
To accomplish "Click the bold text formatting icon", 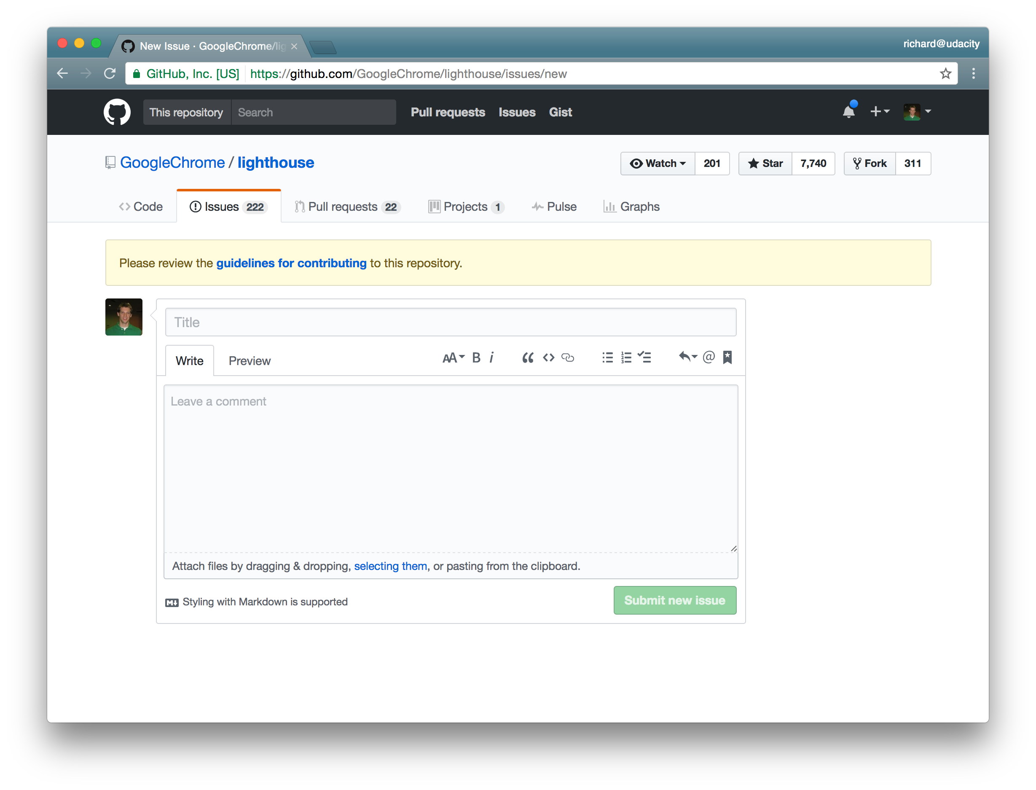I will [476, 358].
